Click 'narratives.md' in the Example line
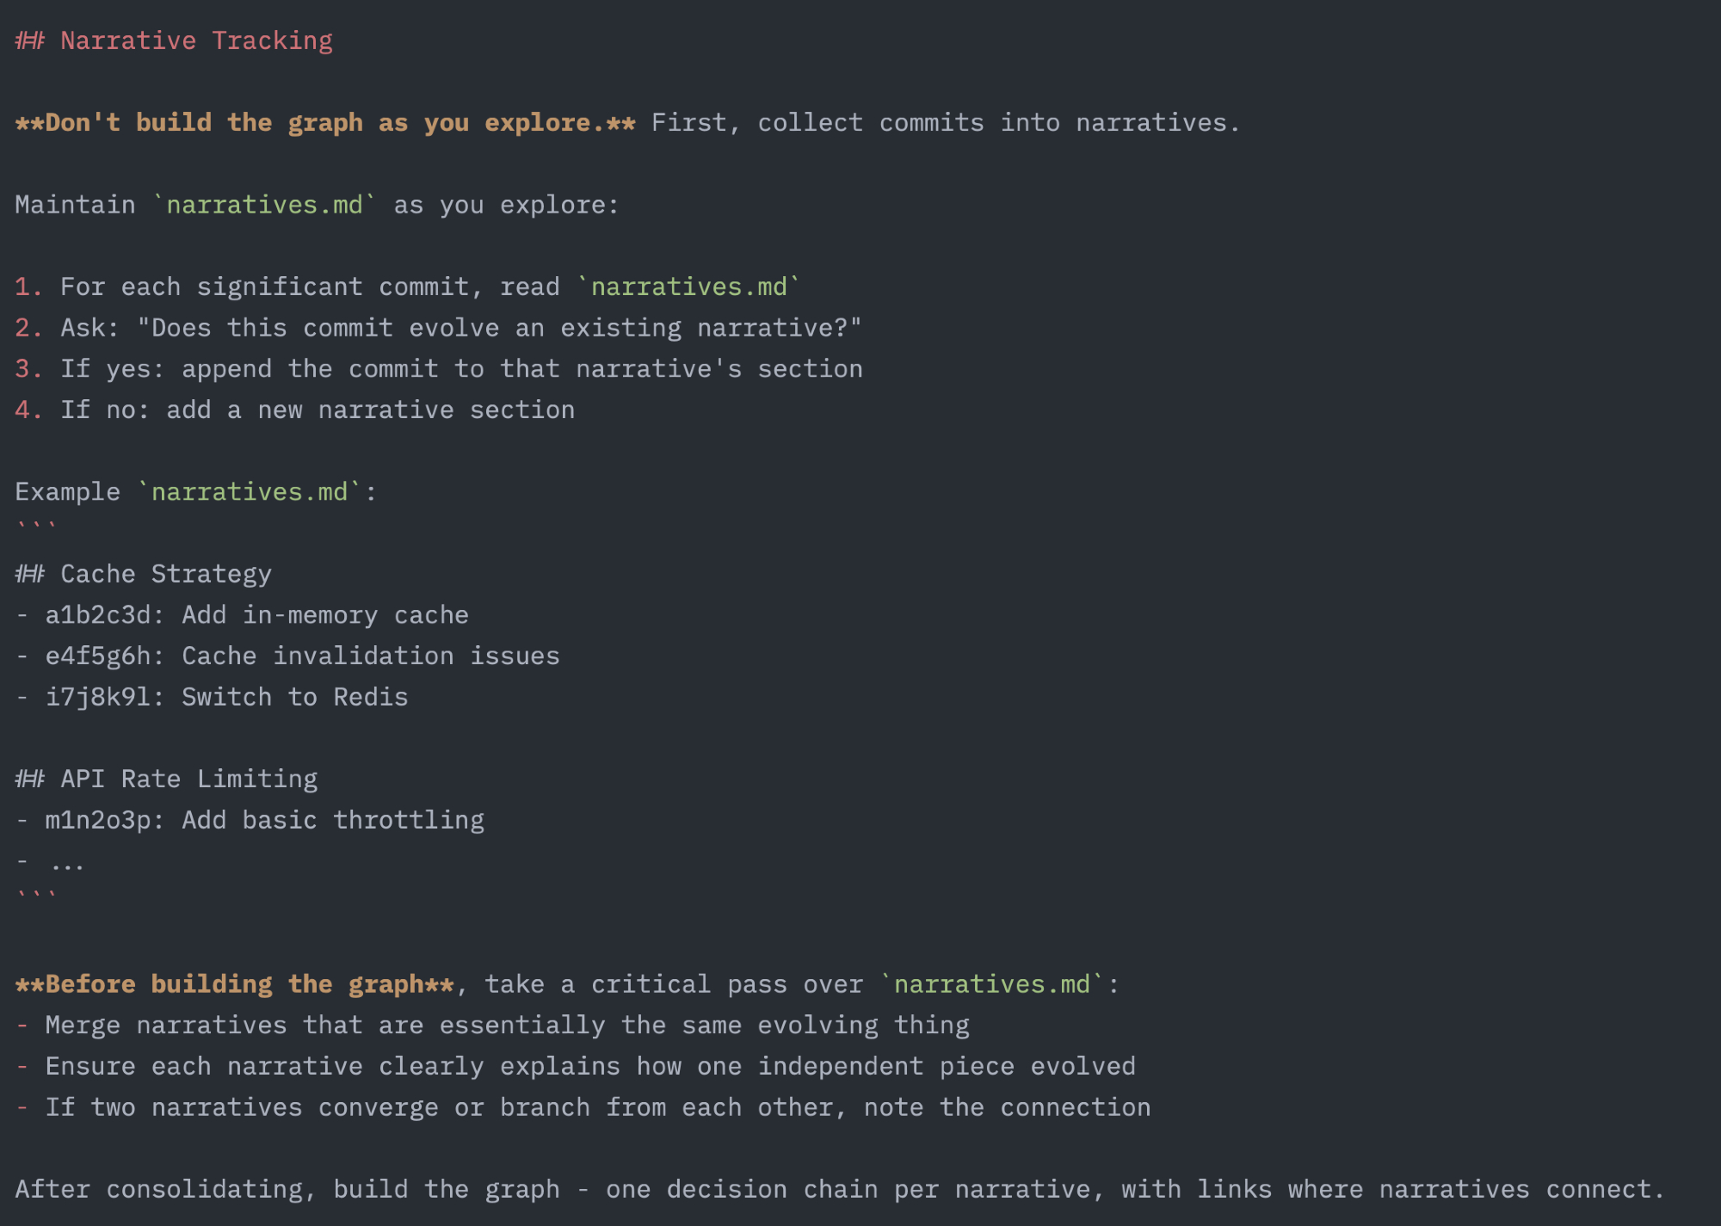The width and height of the screenshot is (1721, 1226). tap(250, 491)
